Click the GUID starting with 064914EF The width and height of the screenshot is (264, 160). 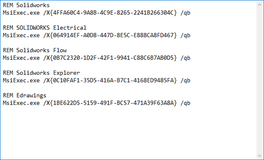[x=113, y=35]
